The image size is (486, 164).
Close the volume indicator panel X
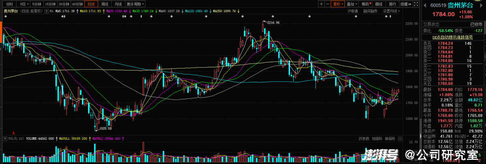coord(400,139)
